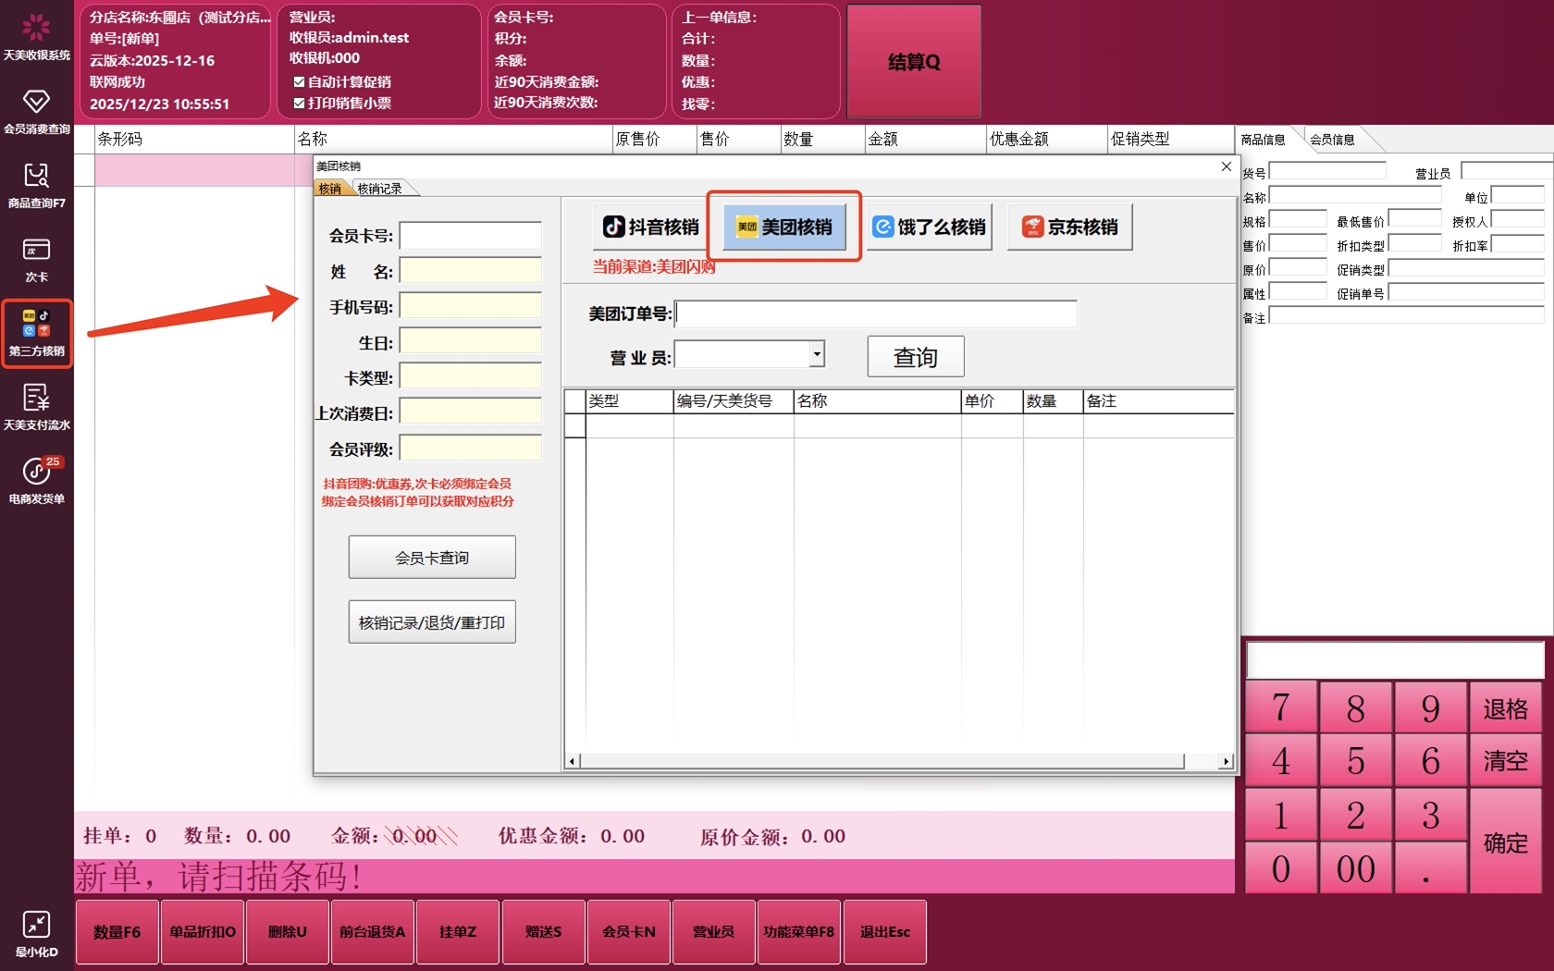Click the 会员卡查询 button
This screenshot has width=1554, height=971.
pyautogui.click(x=432, y=558)
